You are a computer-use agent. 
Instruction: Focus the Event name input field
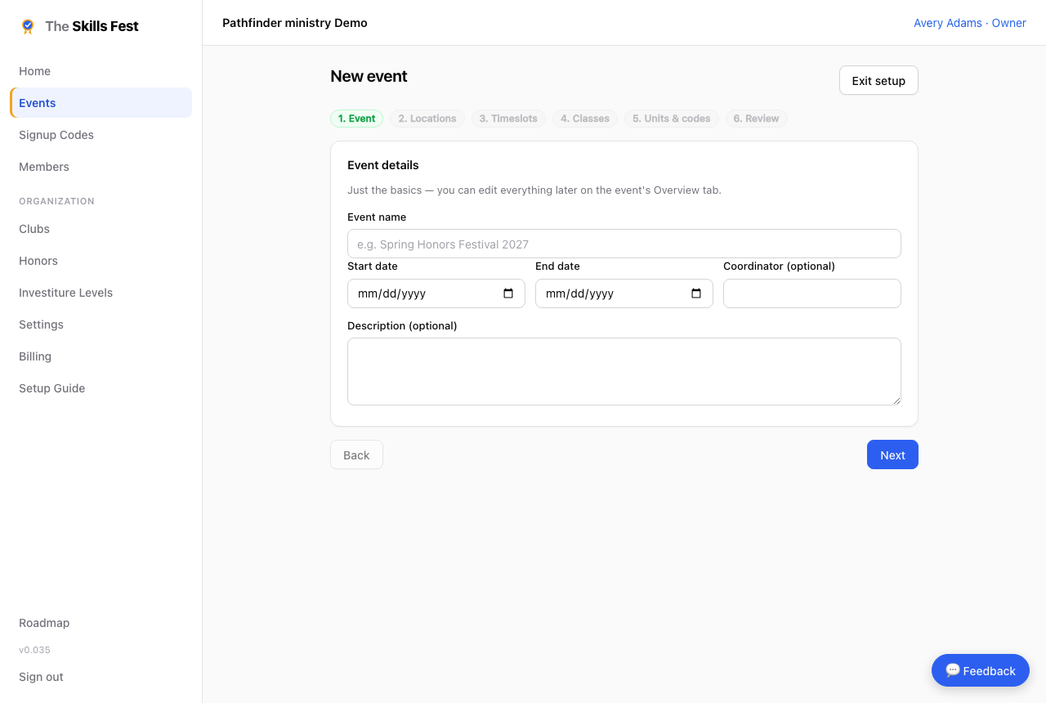coord(624,244)
